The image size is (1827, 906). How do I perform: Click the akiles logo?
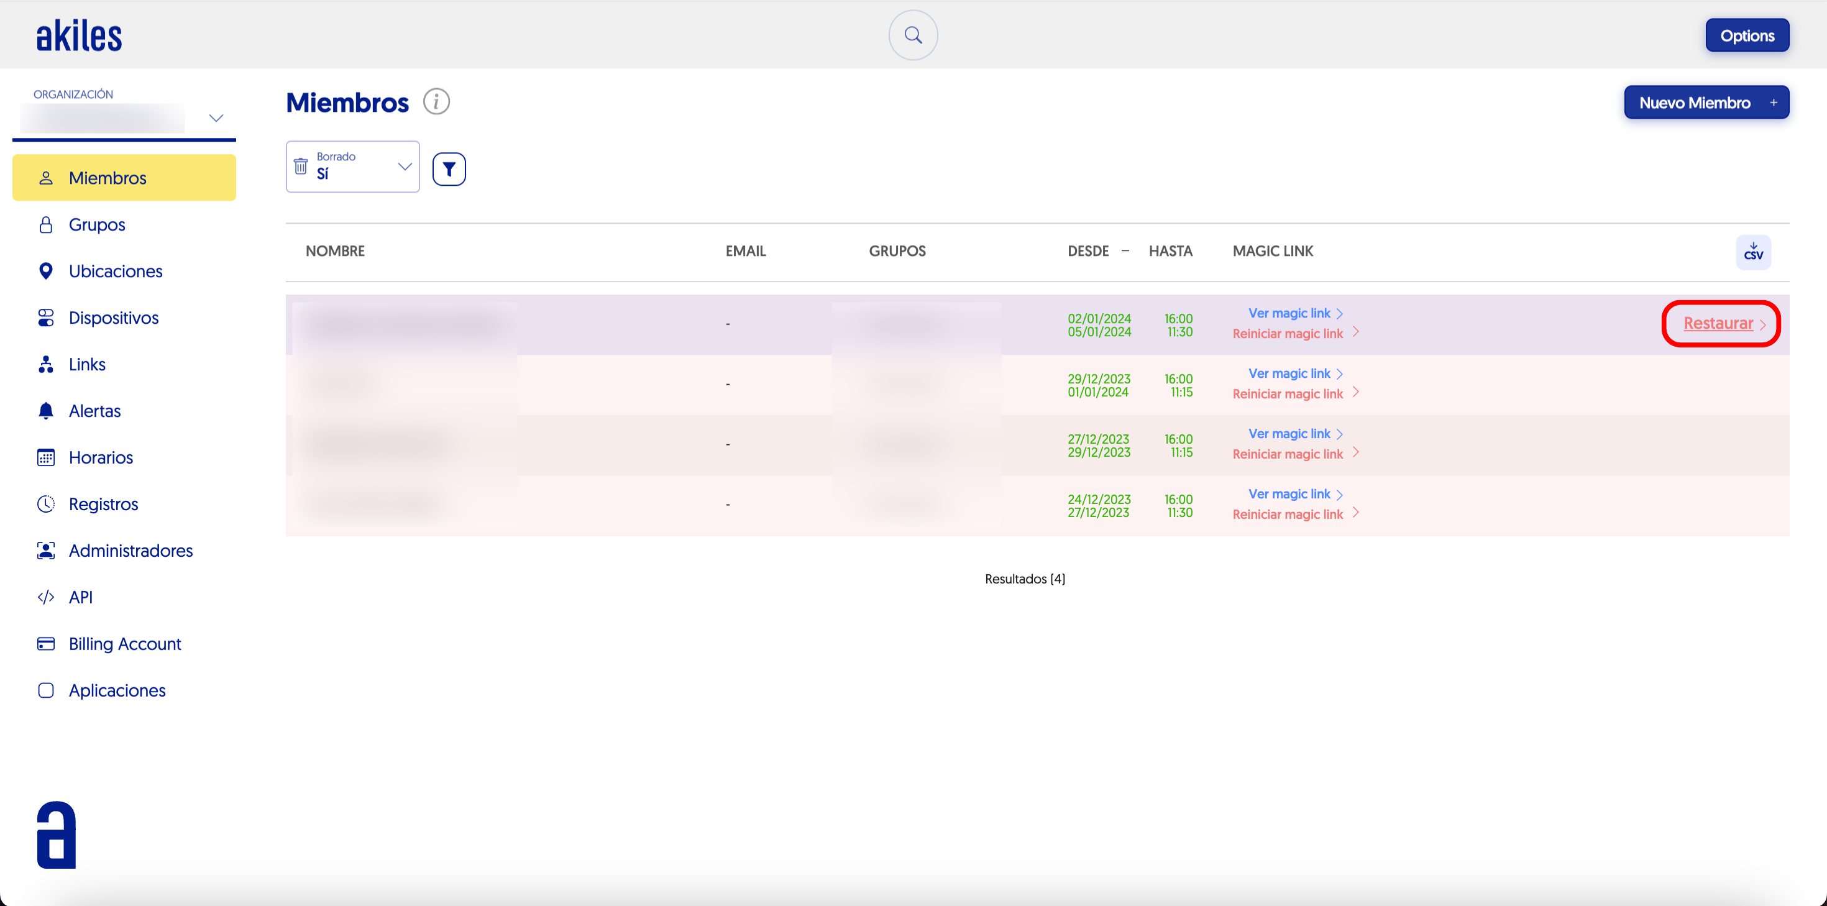tap(79, 35)
